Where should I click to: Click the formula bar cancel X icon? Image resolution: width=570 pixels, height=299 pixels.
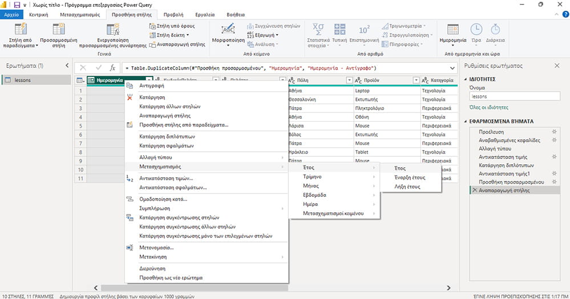(83, 68)
